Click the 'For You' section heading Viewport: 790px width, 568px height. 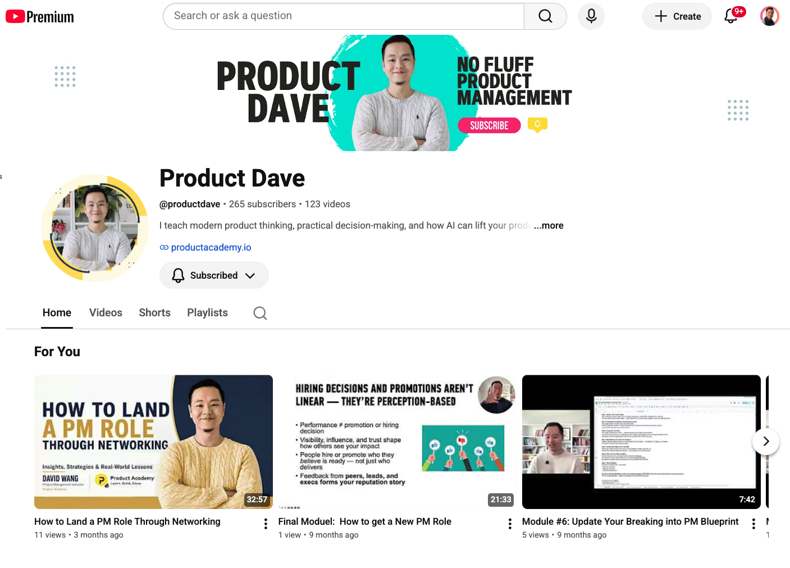pyautogui.click(x=57, y=352)
